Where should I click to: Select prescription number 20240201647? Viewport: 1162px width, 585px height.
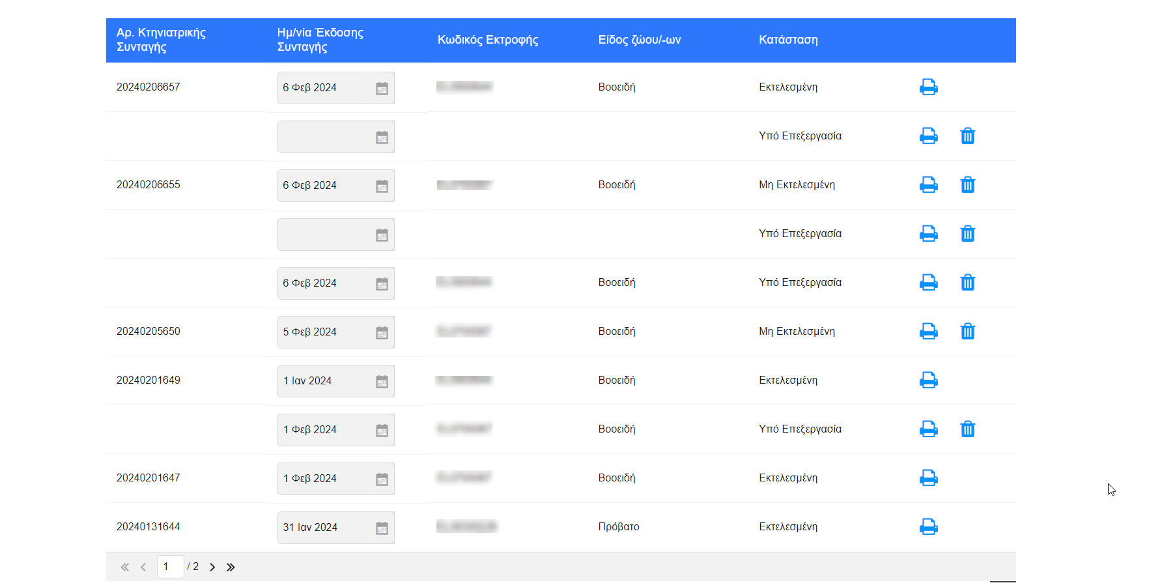pos(149,478)
